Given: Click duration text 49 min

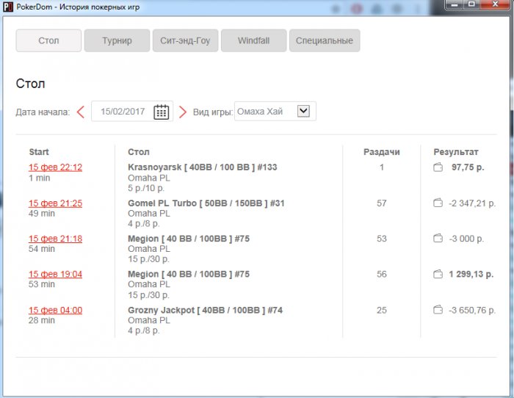Looking at the screenshot, I should (42, 214).
